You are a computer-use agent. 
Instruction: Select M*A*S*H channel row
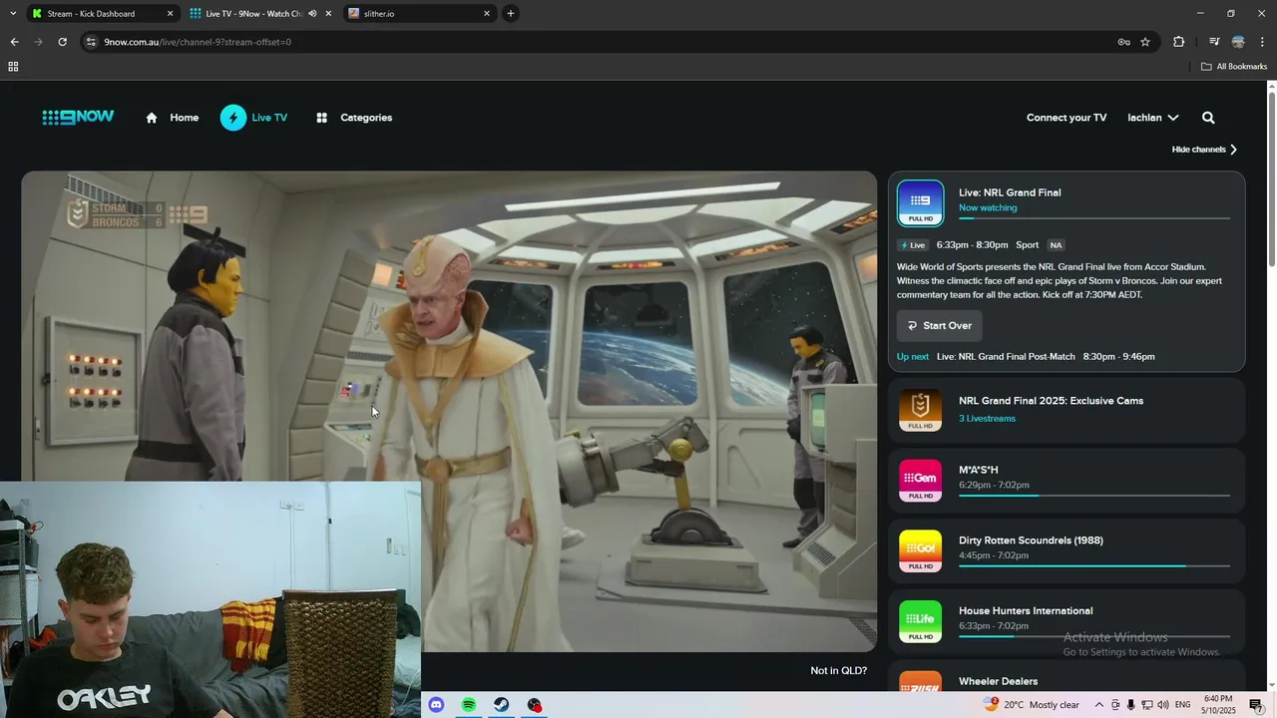click(x=1066, y=481)
